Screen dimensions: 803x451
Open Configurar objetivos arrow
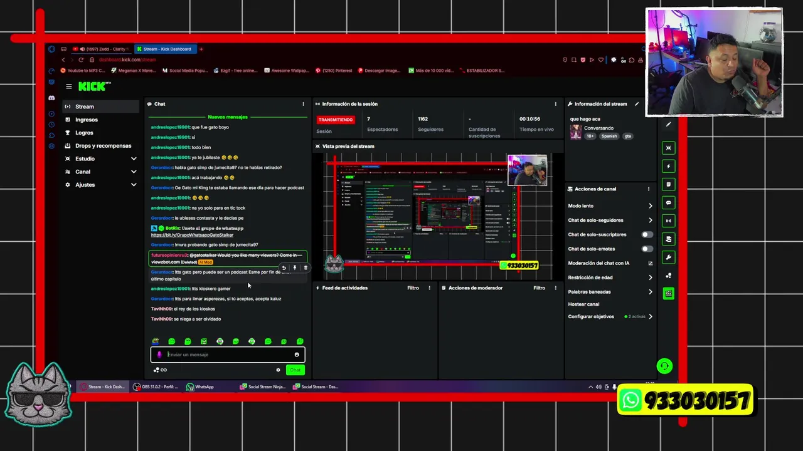[650, 316]
